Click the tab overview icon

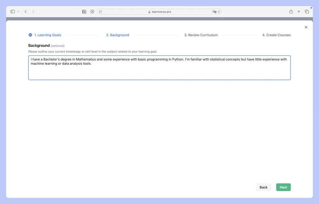[307, 11]
